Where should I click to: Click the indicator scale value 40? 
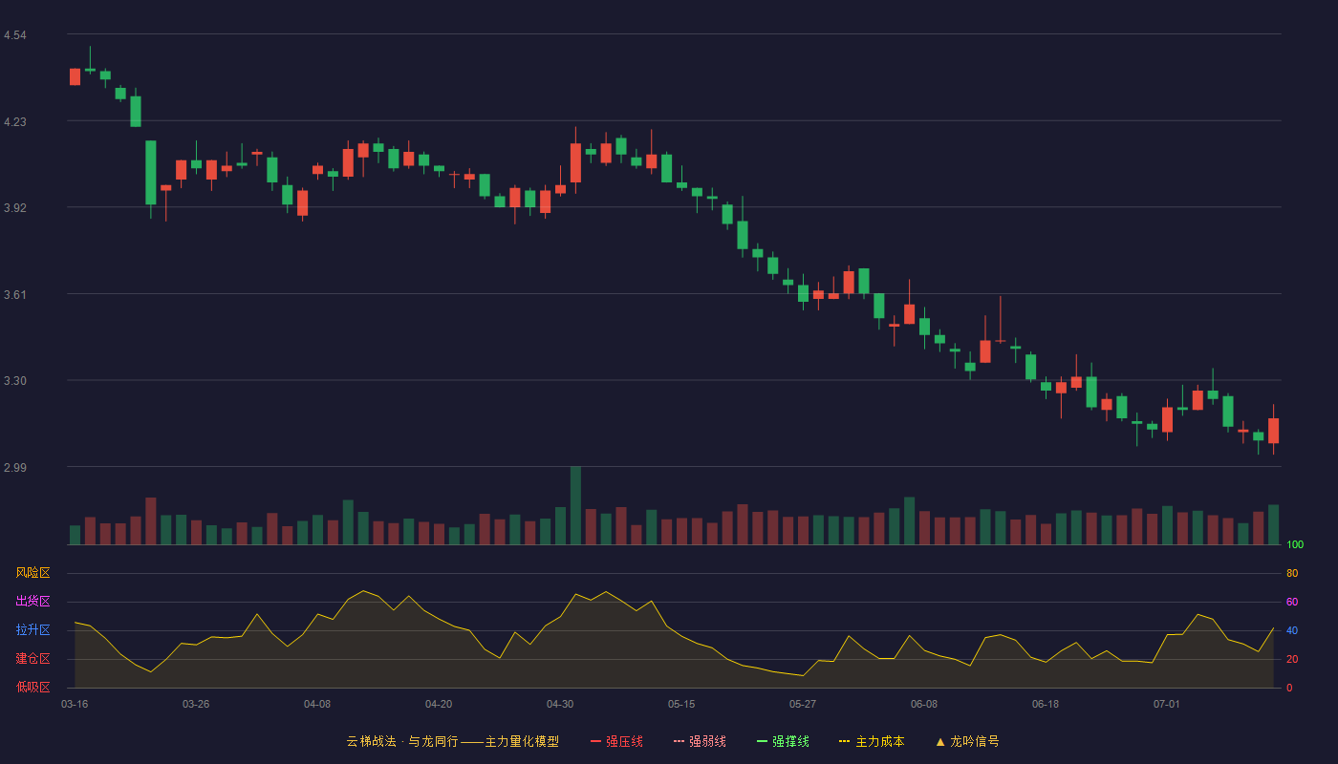click(x=1292, y=630)
